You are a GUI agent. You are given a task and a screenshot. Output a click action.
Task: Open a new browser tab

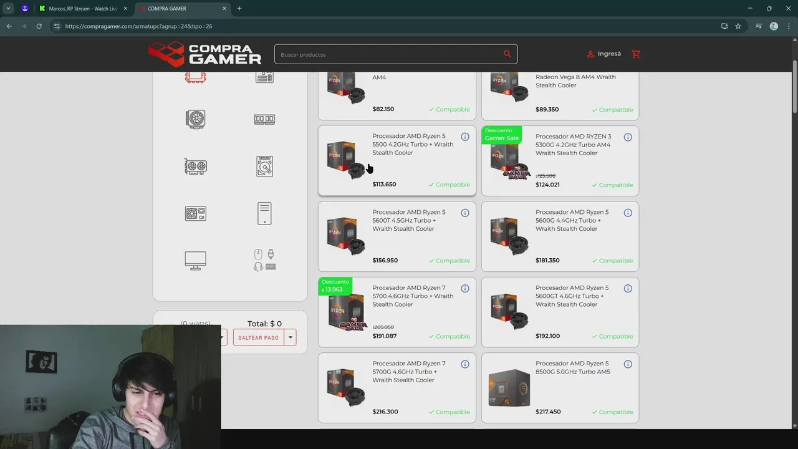click(239, 9)
